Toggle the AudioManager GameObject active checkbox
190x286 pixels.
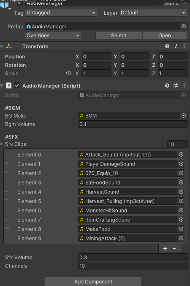point(20,3)
